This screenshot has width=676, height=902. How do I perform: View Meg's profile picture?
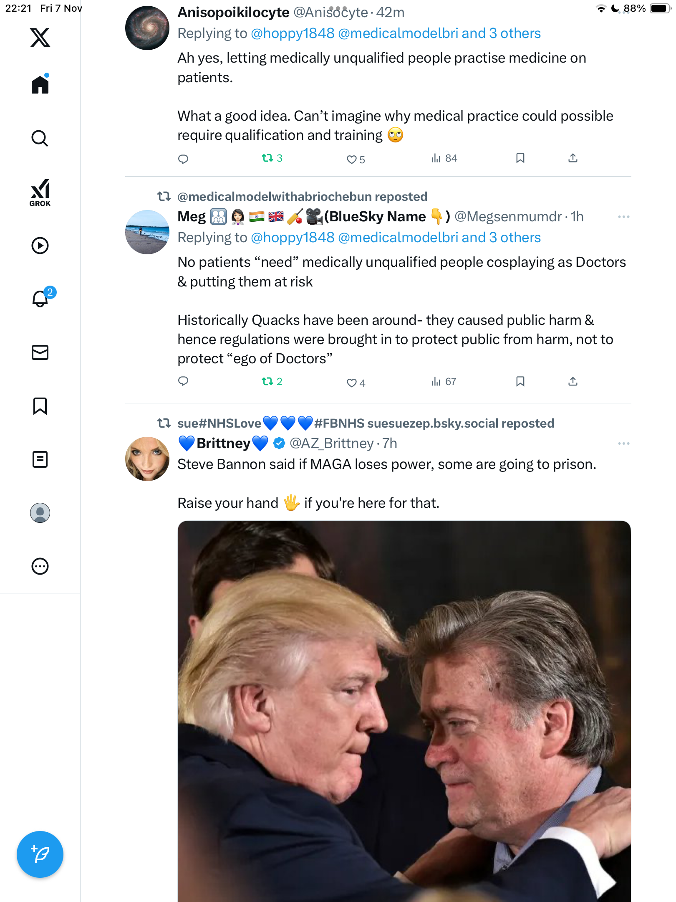click(x=147, y=232)
